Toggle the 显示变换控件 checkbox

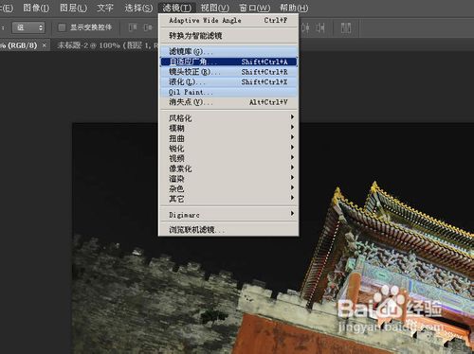click(62, 27)
